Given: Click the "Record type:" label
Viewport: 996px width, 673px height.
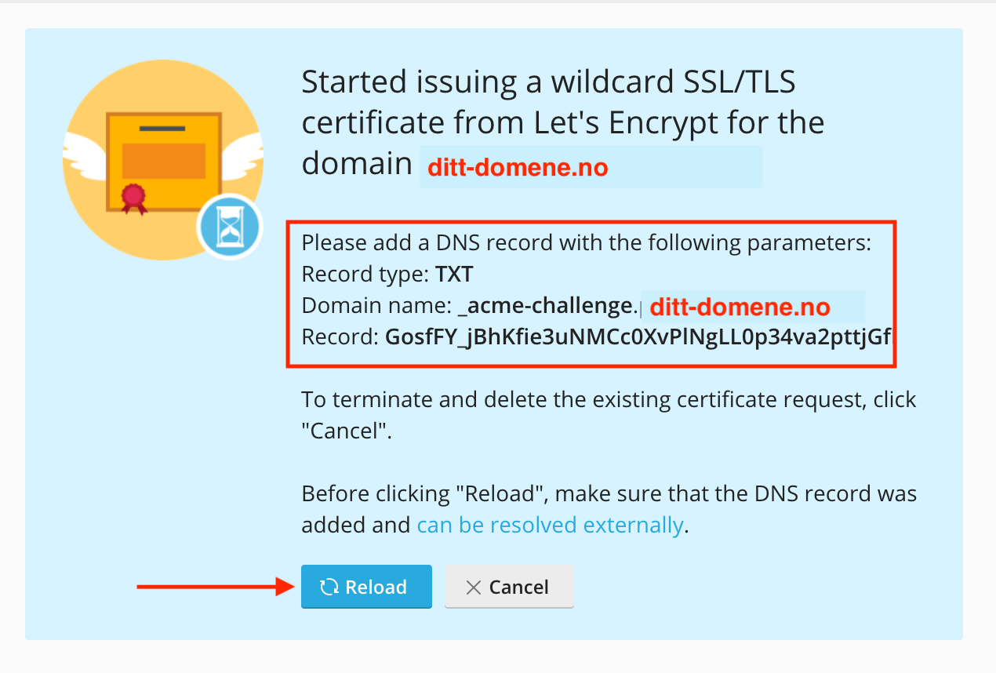Looking at the screenshot, I should 365,275.
